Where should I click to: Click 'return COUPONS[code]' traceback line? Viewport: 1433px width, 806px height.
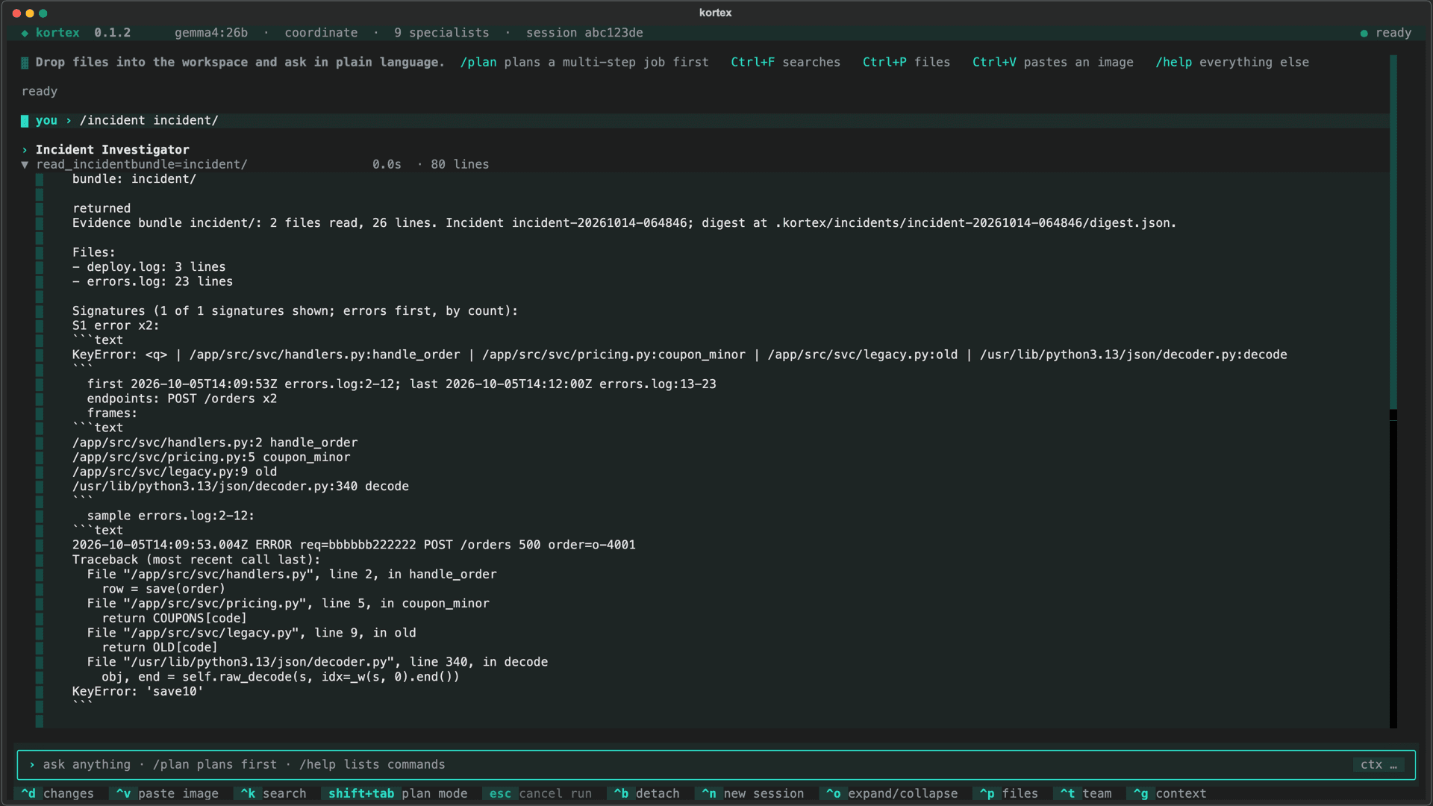pyautogui.click(x=175, y=618)
